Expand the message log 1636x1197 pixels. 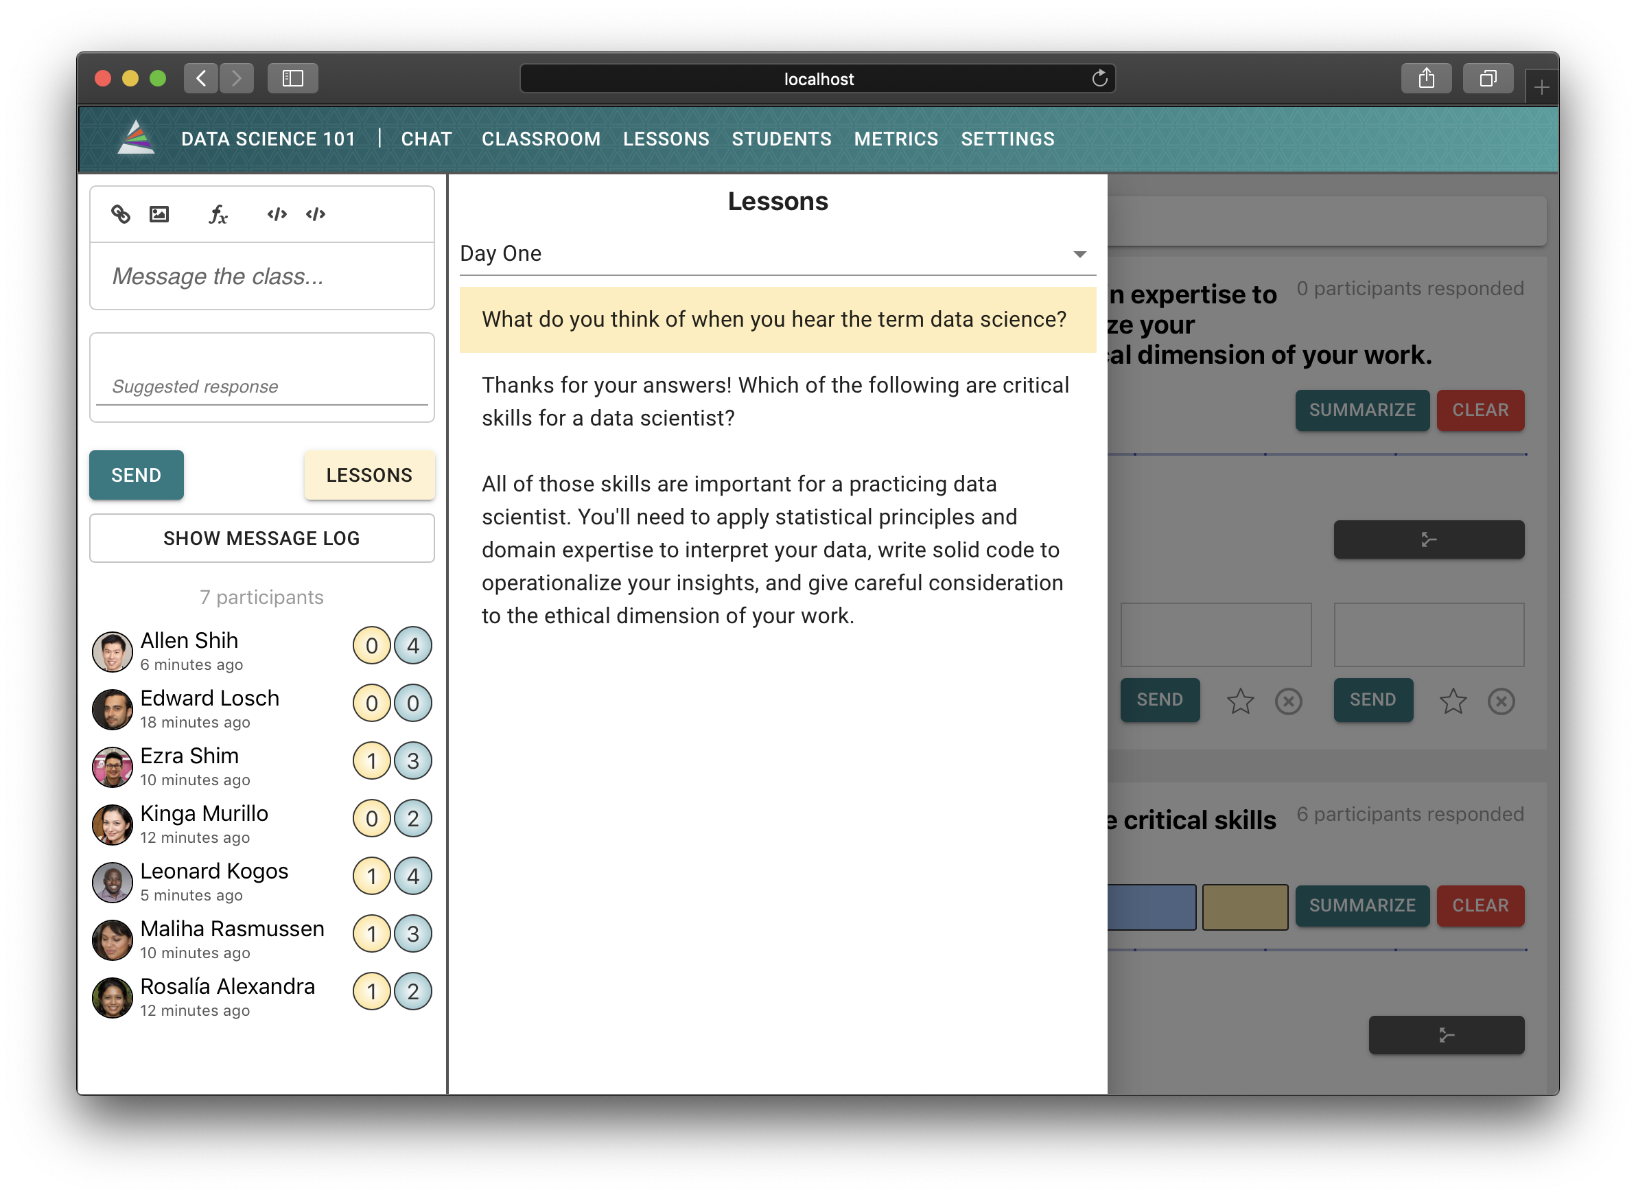point(261,538)
